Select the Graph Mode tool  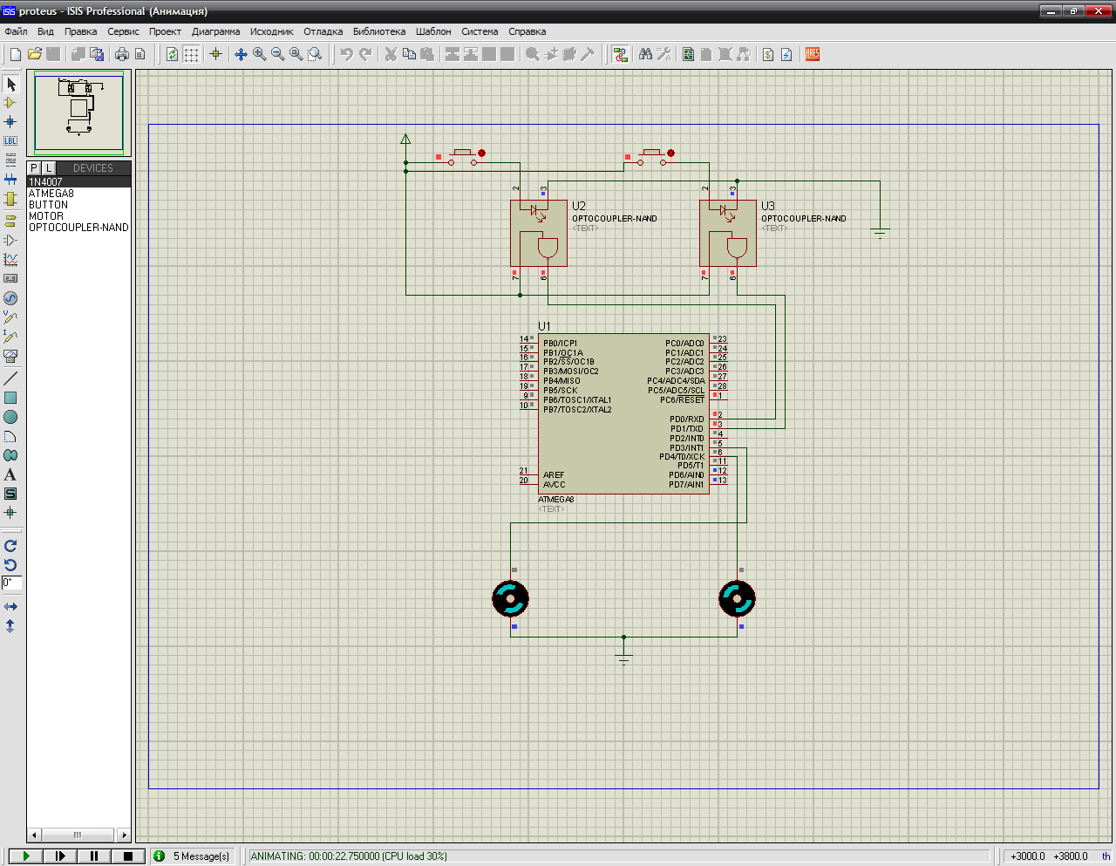10,259
